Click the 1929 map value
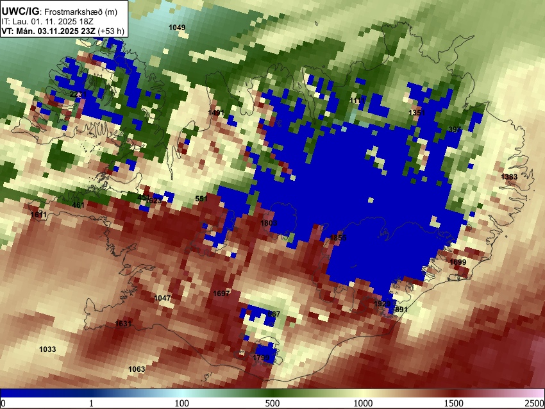The image size is (545, 409). click(382, 304)
